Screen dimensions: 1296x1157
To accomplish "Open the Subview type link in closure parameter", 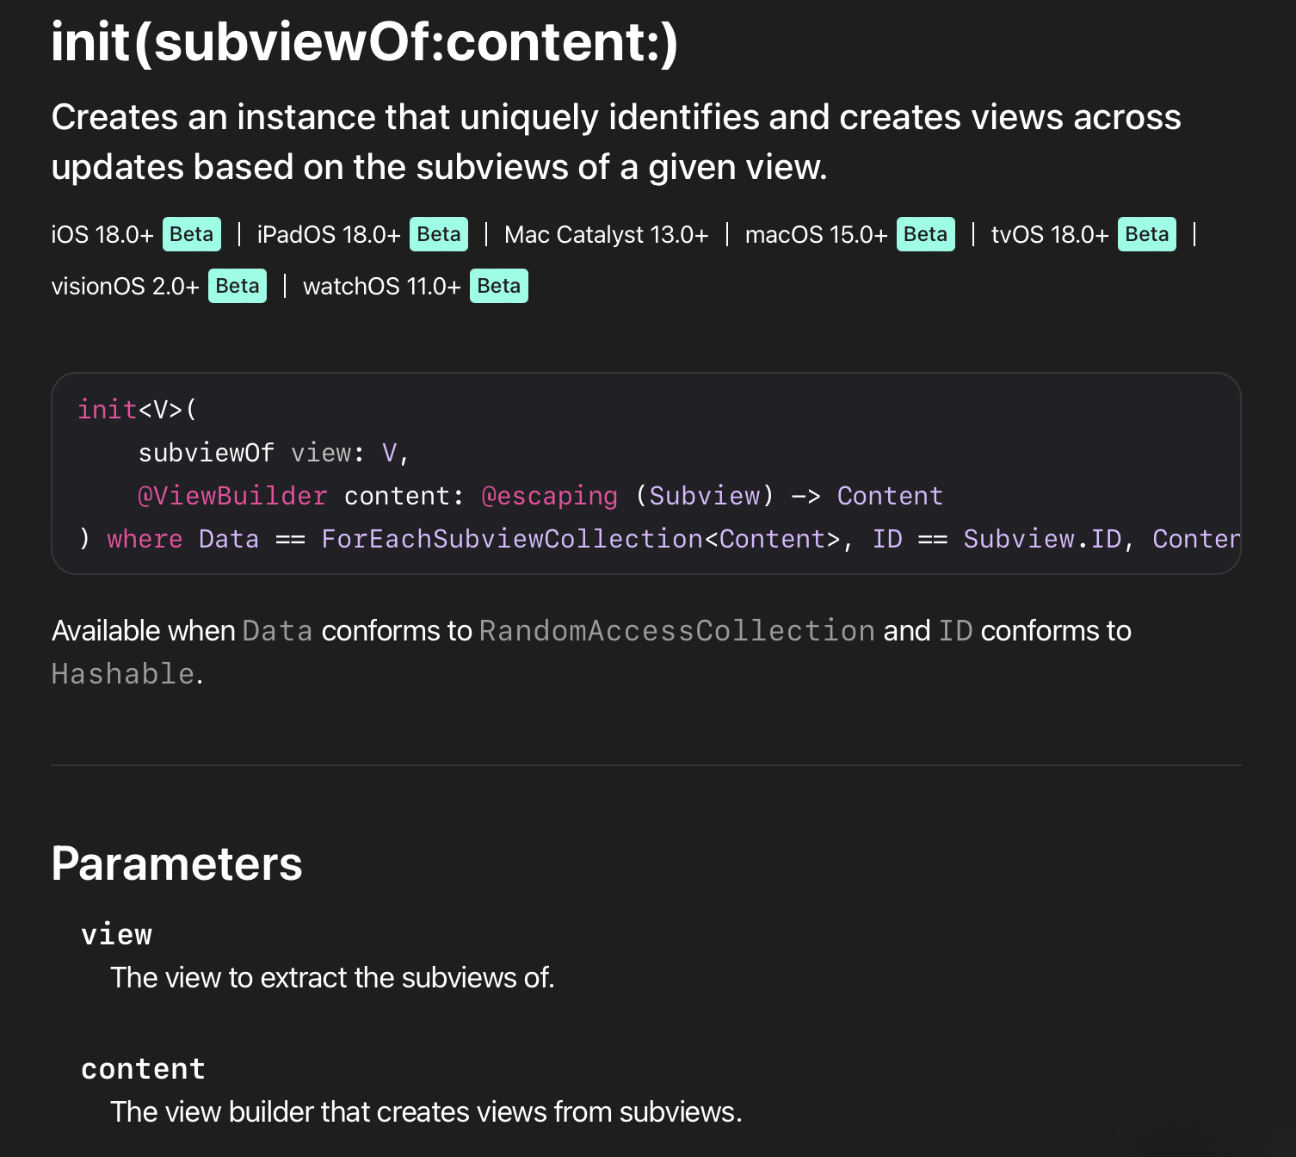I will pos(705,496).
